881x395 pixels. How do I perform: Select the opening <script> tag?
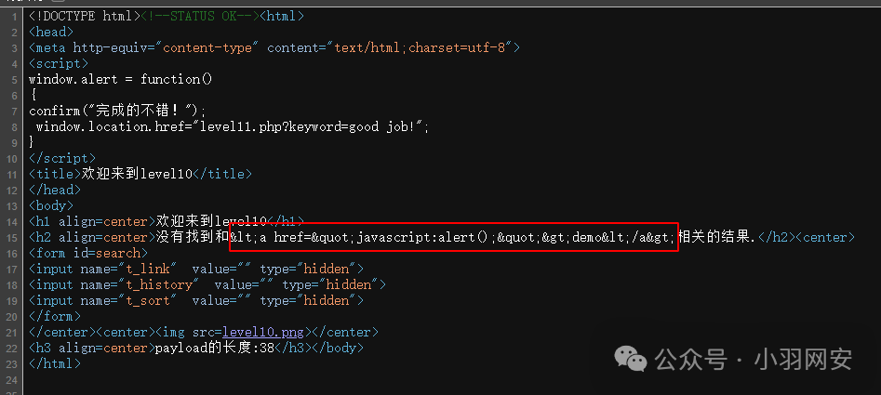coord(59,63)
